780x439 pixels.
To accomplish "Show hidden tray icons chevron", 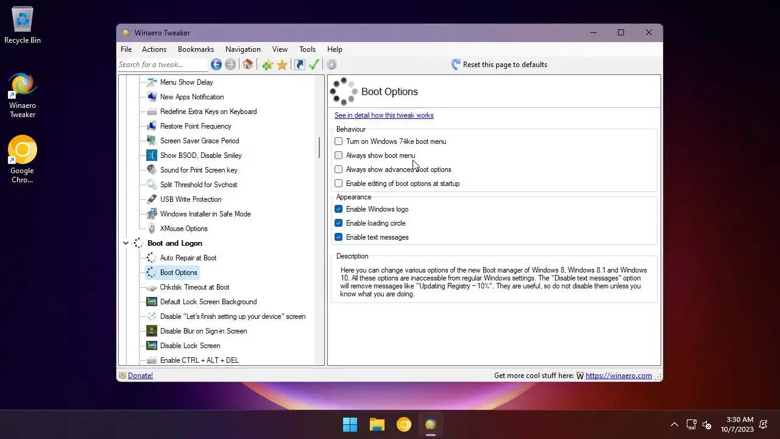I will tap(675, 424).
